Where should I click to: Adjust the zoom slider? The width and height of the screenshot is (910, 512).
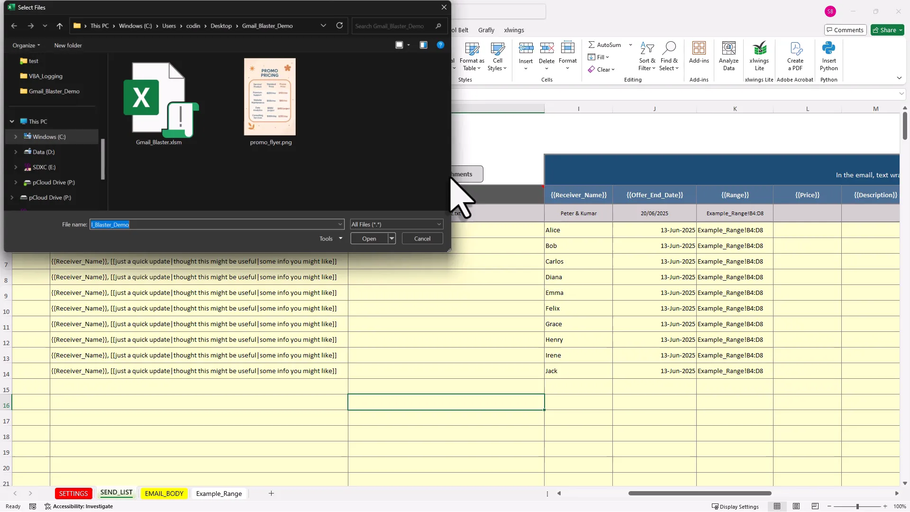(858, 506)
